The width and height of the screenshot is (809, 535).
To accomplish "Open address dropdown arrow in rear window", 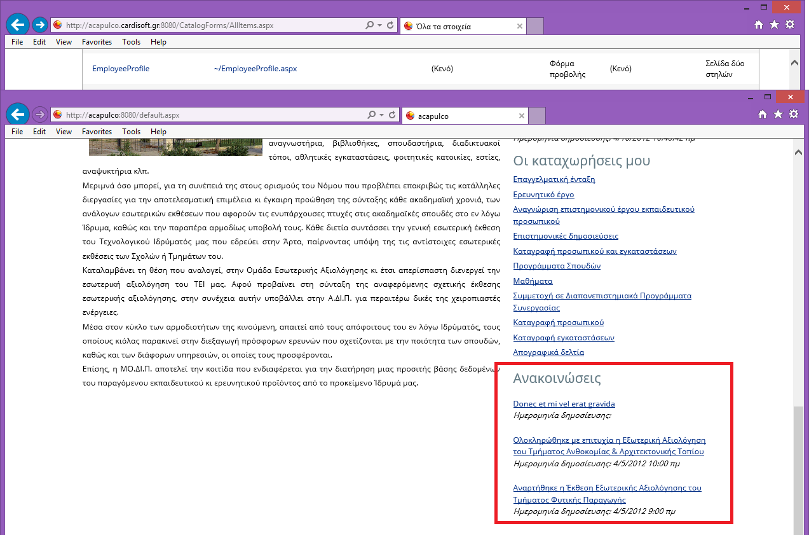I will click(381, 25).
